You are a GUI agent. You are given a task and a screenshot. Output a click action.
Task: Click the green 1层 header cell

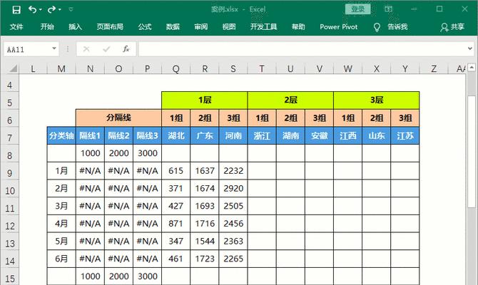pyautogui.click(x=205, y=100)
